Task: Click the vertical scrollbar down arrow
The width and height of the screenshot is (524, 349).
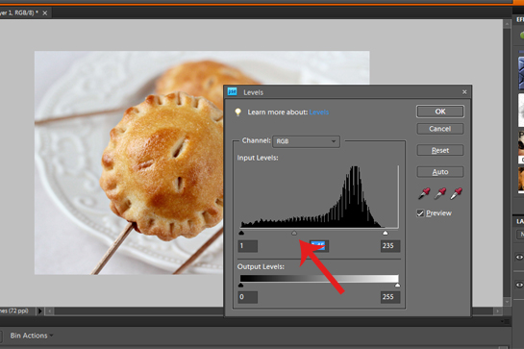Action: (x=507, y=302)
